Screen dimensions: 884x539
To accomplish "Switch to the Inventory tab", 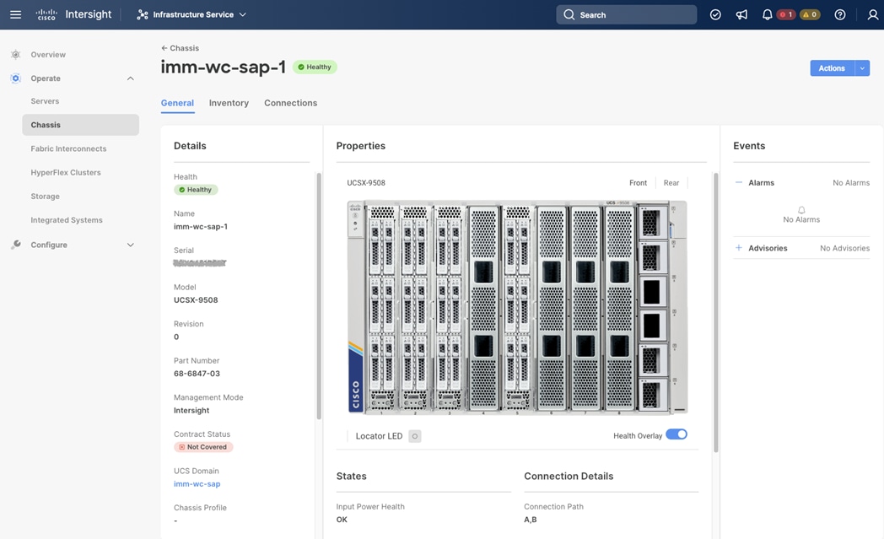I will coord(229,103).
